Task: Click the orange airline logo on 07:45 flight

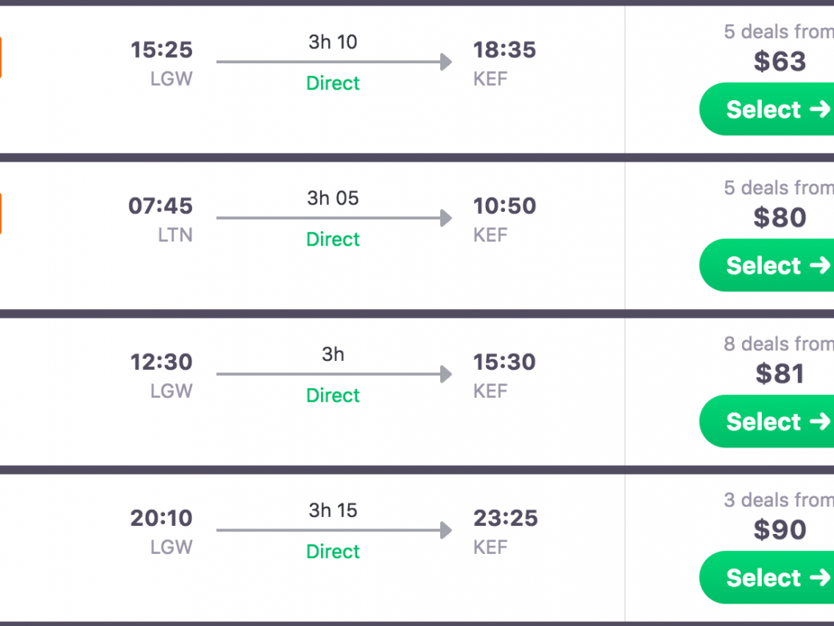Action: pos(1,214)
